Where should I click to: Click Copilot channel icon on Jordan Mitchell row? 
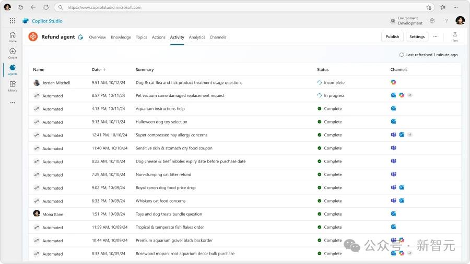[393, 82]
